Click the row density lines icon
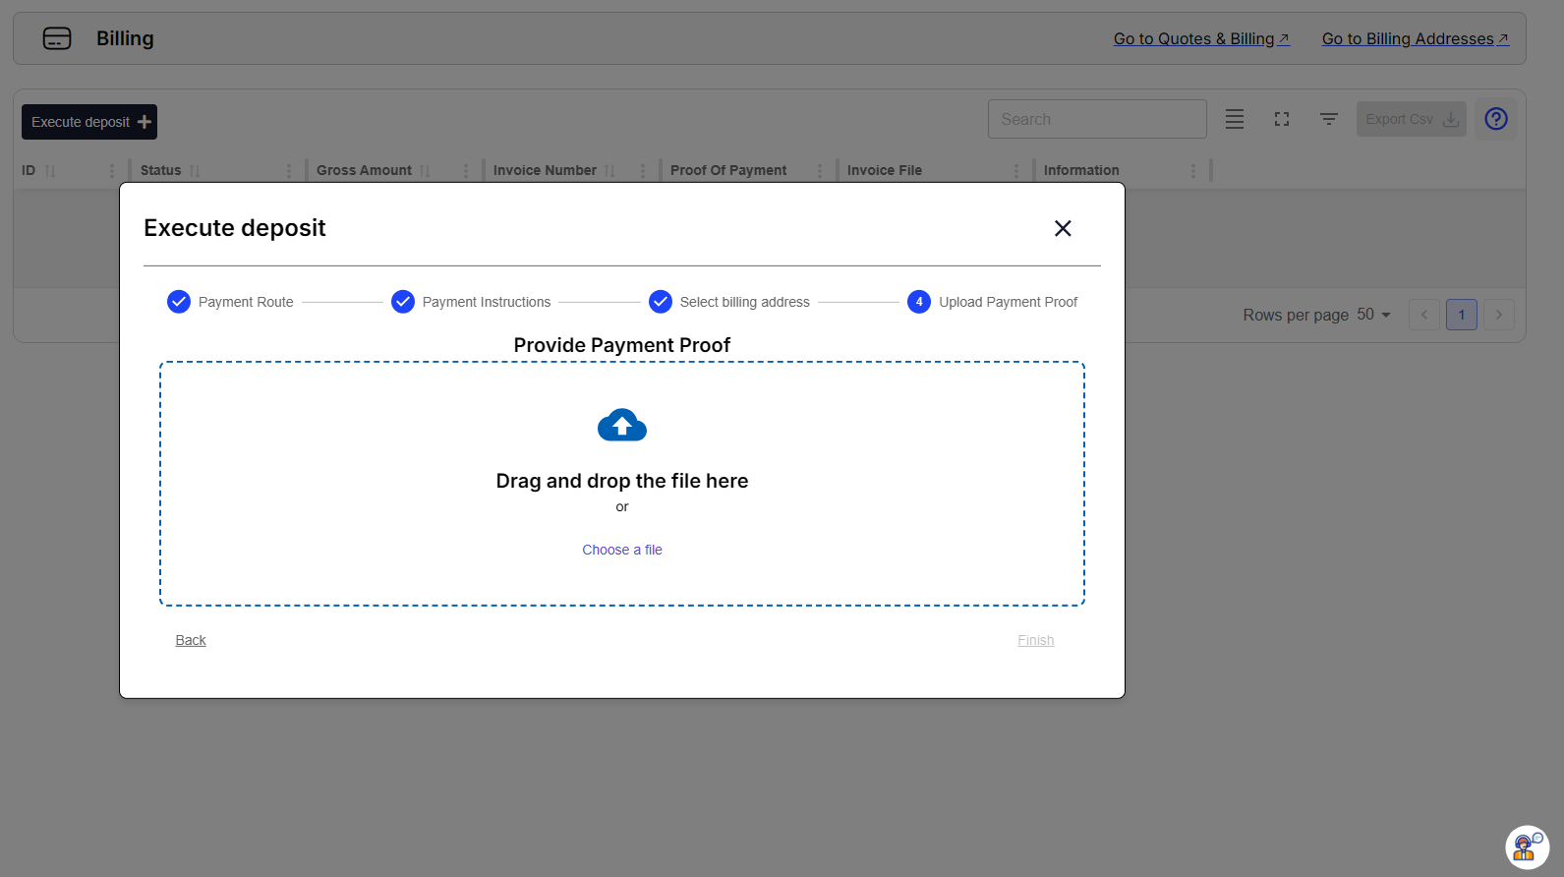Viewport: 1564px width, 877px height. pos(1234,119)
